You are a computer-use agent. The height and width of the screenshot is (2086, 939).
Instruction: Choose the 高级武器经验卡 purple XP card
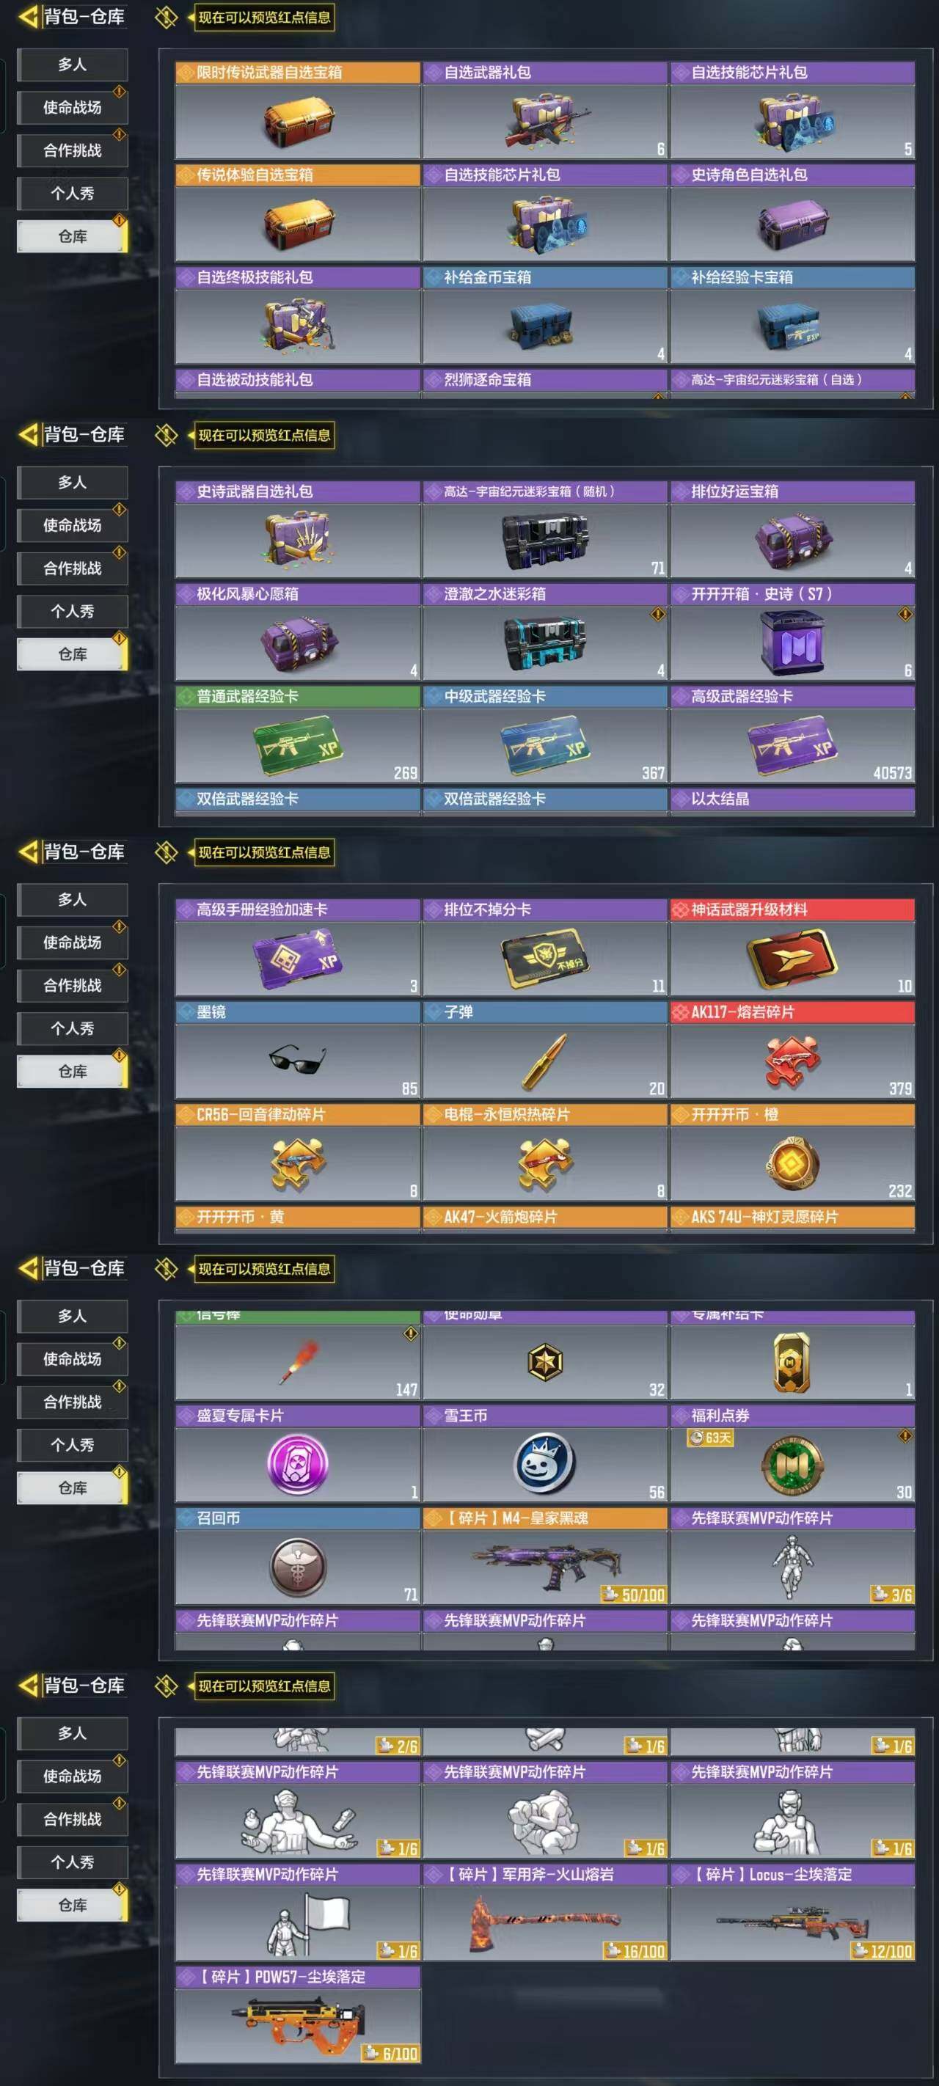point(792,734)
